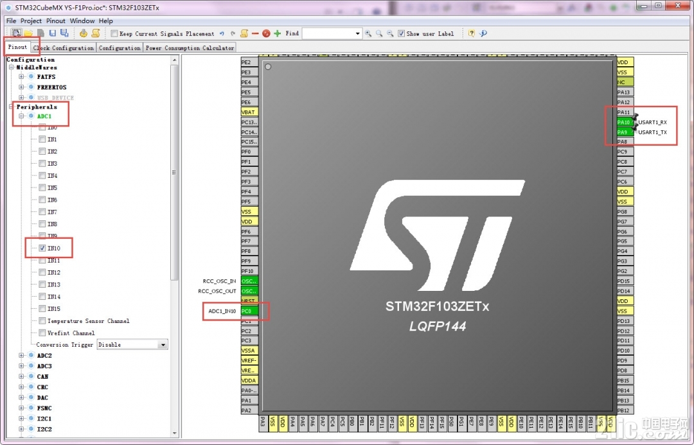The image size is (694, 445).
Task: Click the middle magnifier icon in toolbar
Action: point(379,33)
